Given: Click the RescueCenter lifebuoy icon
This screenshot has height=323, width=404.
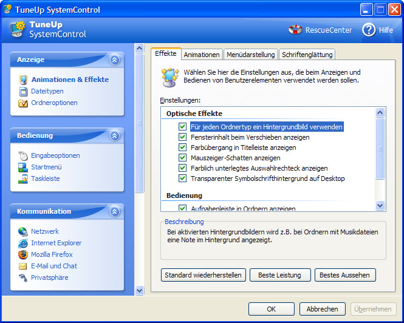Looking at the screenshot, I should (295, 30).
